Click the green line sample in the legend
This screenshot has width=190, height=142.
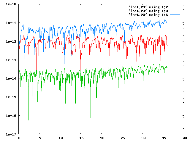[175, 11]
